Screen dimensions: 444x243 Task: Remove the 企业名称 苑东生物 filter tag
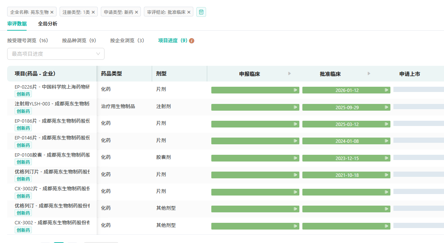52,12
